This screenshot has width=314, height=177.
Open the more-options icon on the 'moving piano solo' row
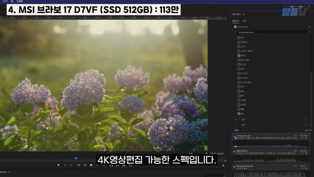coord(302,138)
